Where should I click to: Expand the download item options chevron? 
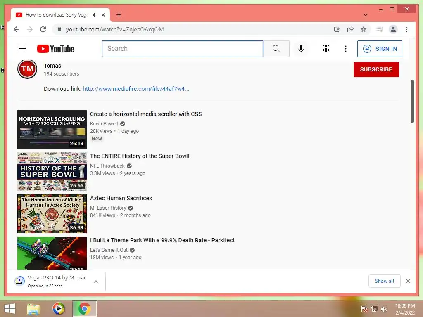tap(96, 282)
